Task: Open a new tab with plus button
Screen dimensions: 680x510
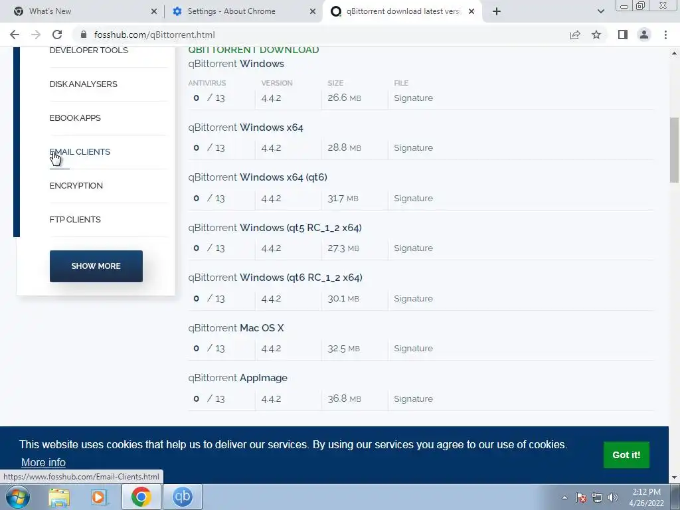Action: [497, 11]
